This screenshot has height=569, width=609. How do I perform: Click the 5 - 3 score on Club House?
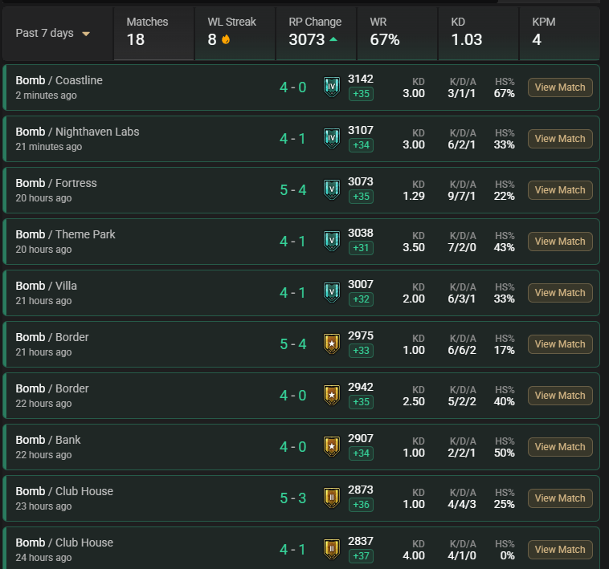click(x=292, y=498)
